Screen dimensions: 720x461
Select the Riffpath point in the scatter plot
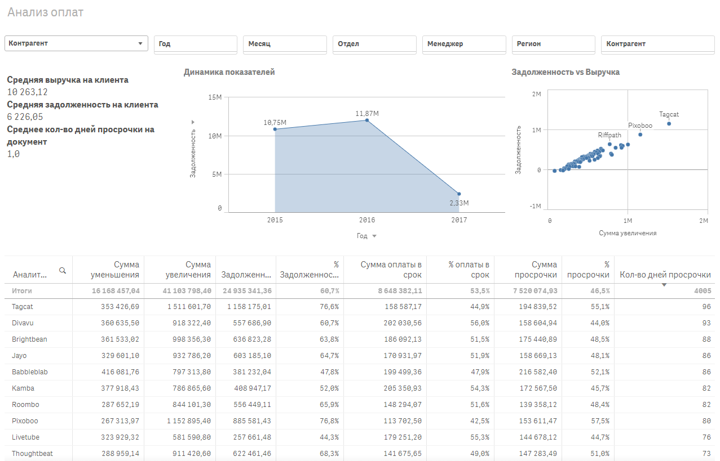[x=609, y=144]
